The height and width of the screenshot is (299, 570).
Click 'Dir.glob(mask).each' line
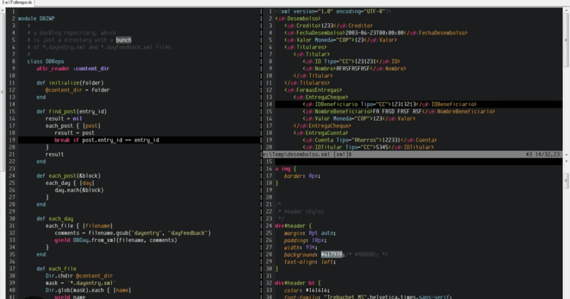point(88,290)
